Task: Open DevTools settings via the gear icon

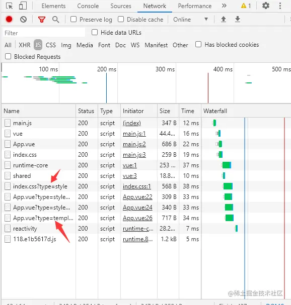Action: [266, 6]
